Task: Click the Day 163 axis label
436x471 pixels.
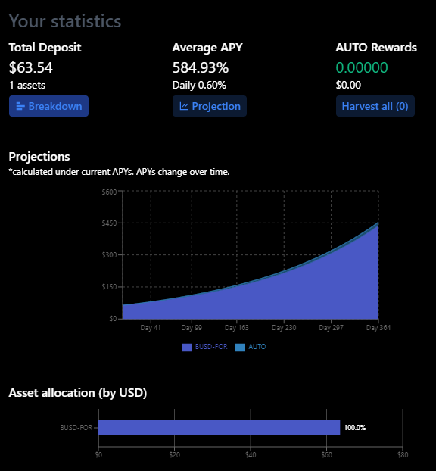Action: pyautogui.click(x=237, y=328)
